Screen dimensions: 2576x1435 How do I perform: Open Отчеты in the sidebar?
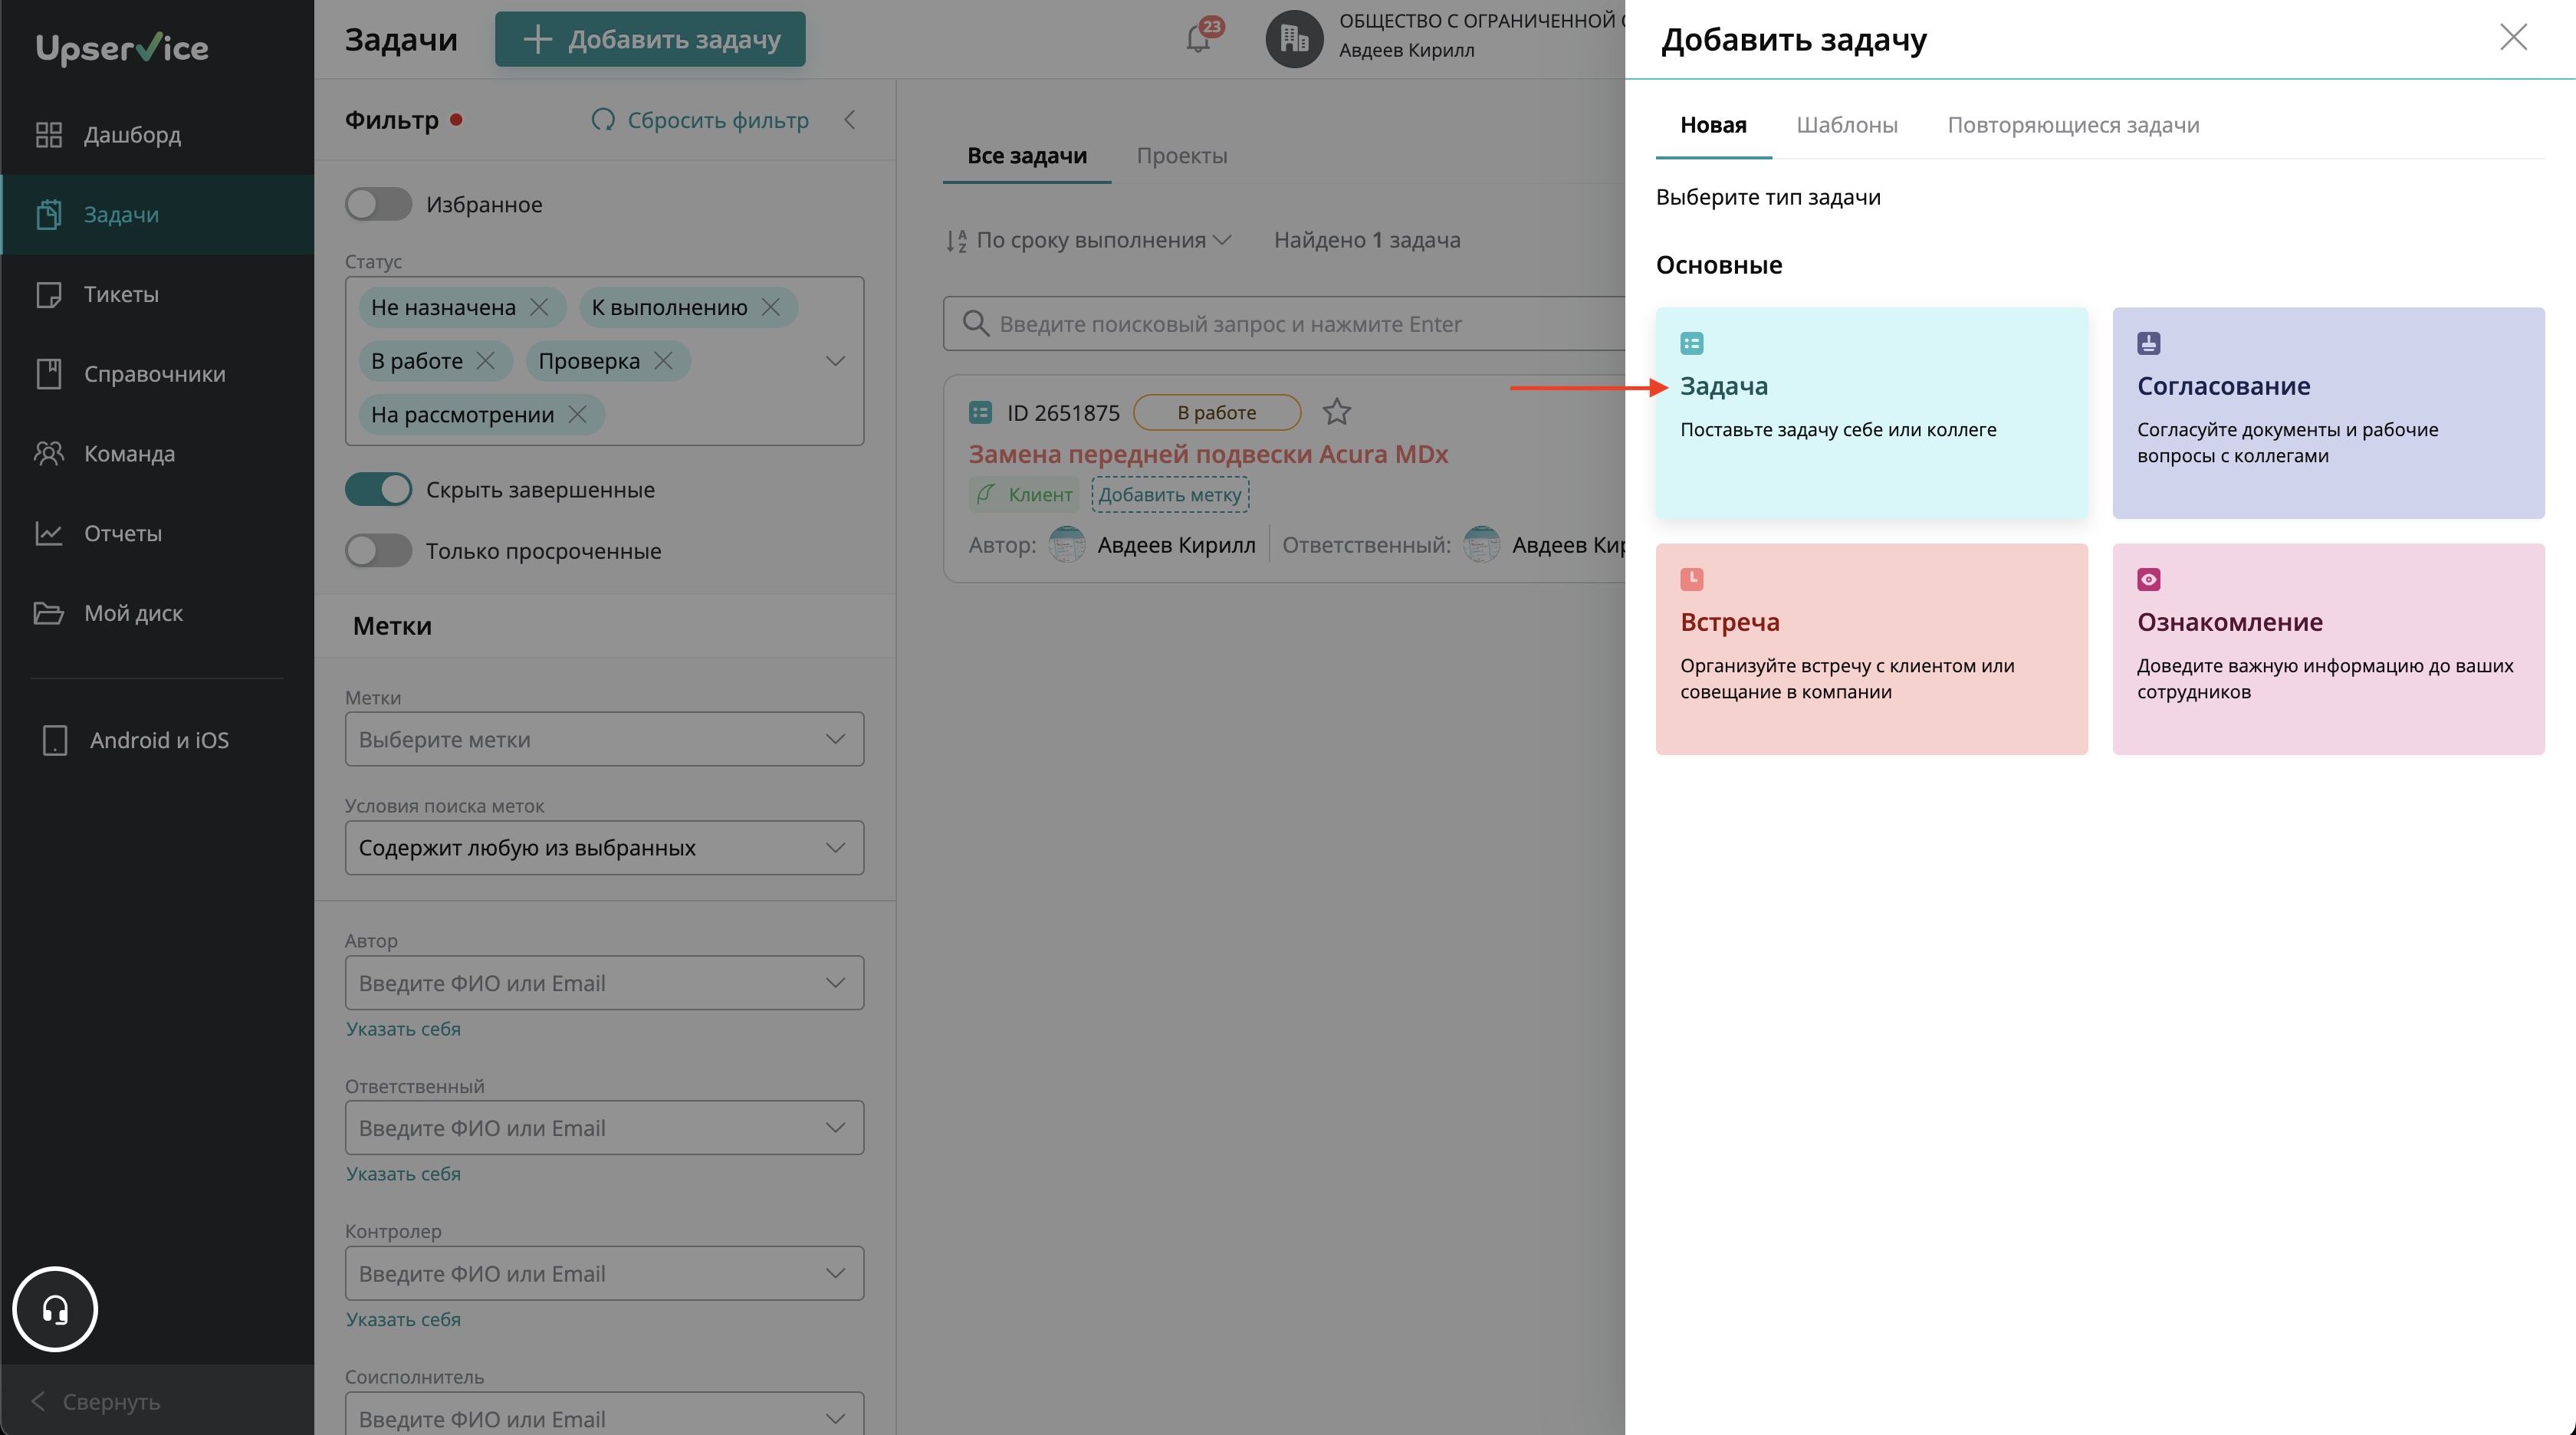[122, 533]
